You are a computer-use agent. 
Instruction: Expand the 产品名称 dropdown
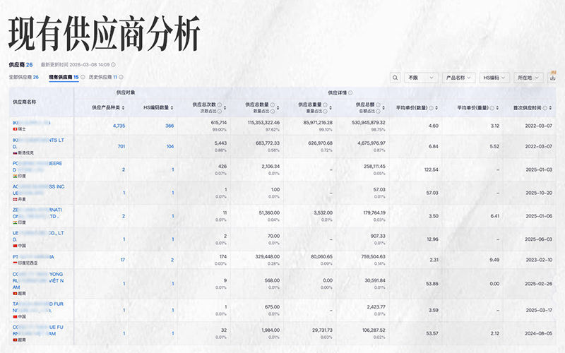[459, 78]
